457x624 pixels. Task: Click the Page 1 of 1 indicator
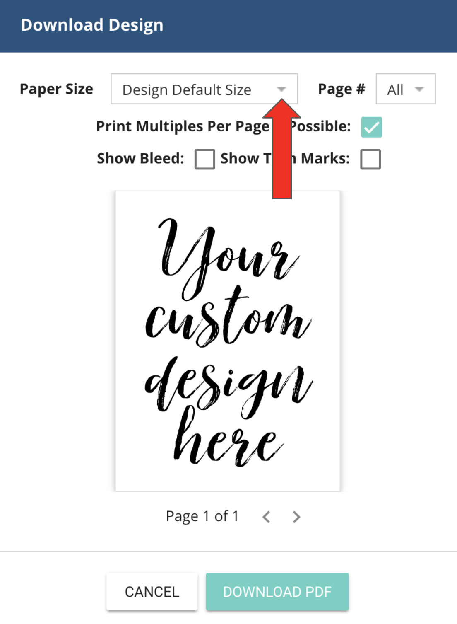pyautogui.click(x=202, y=517)
